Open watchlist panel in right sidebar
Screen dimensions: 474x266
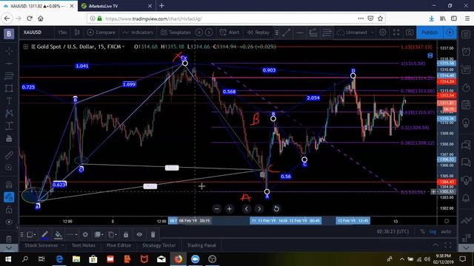(466, 35)
